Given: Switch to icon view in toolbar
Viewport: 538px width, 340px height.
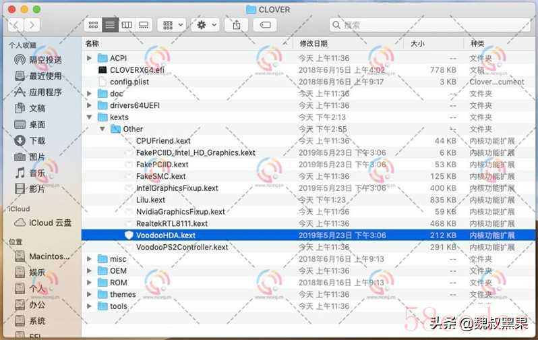Looking at the screenshot, I should tap(93, 25).
